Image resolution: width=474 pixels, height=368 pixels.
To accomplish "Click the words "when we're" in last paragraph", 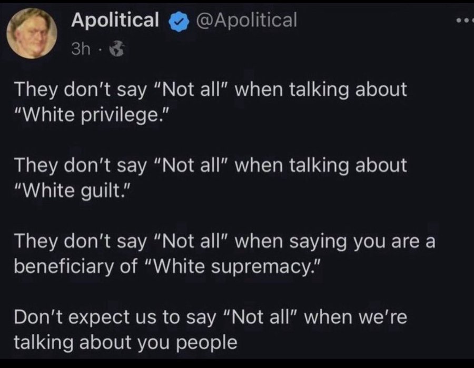I will click(x=355, y=317).
